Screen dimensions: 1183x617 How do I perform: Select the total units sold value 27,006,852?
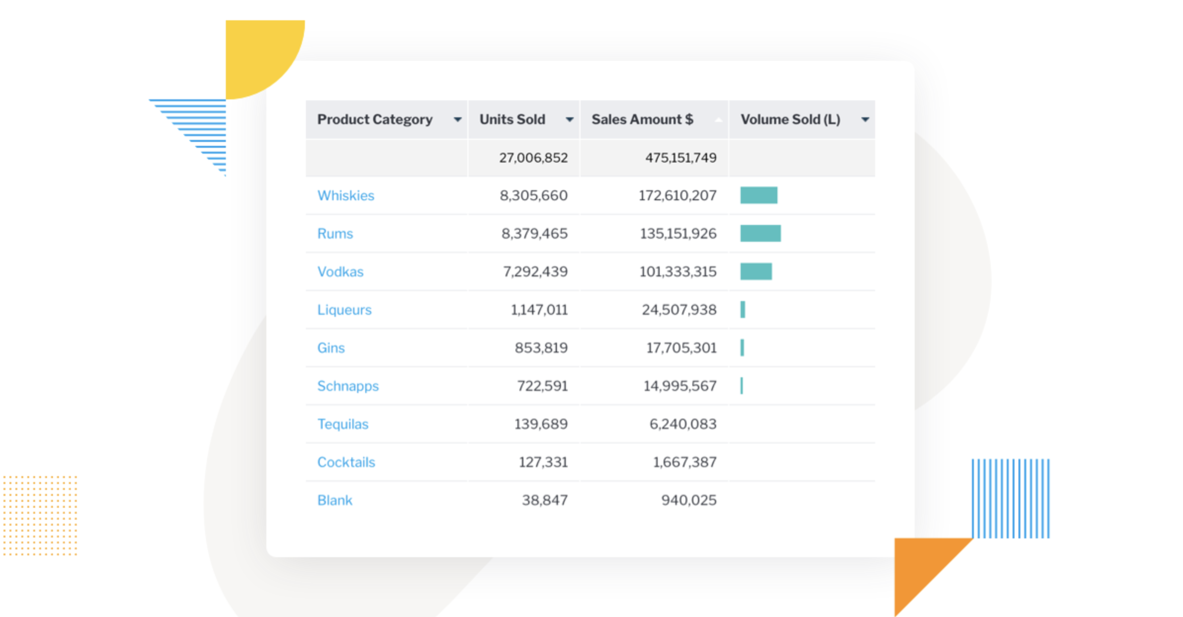click(534, 157)
